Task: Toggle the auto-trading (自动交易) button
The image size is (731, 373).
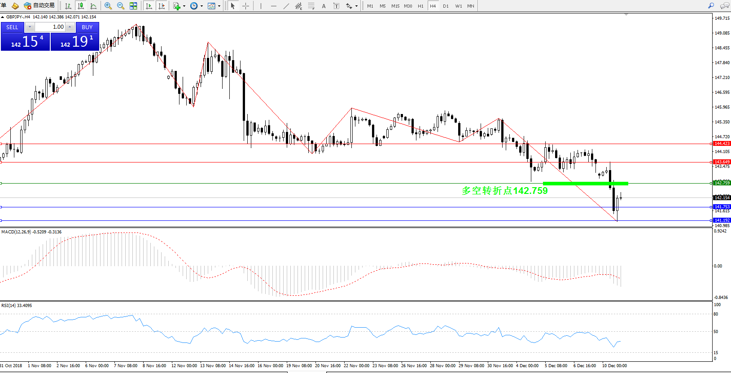Action: [x=39, y=6]
